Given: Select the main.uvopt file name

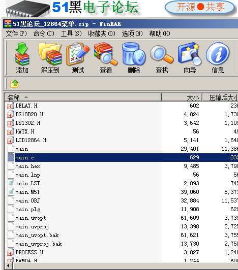Looking at the screenshot, I should tap(31, 218).
